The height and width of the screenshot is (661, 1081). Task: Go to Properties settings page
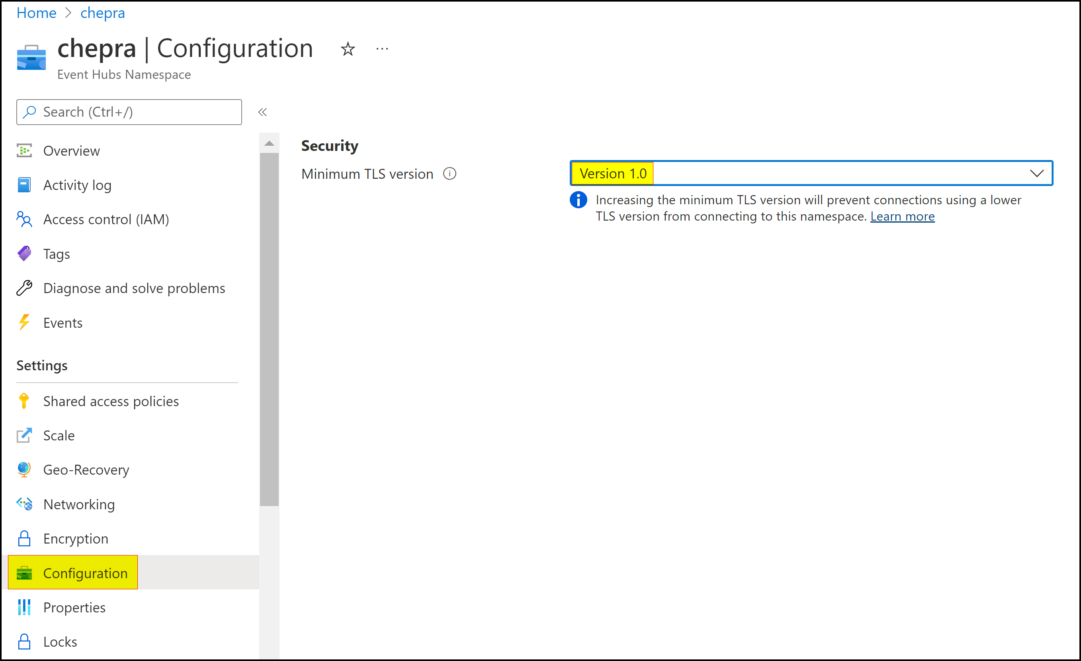pos(74,607)
